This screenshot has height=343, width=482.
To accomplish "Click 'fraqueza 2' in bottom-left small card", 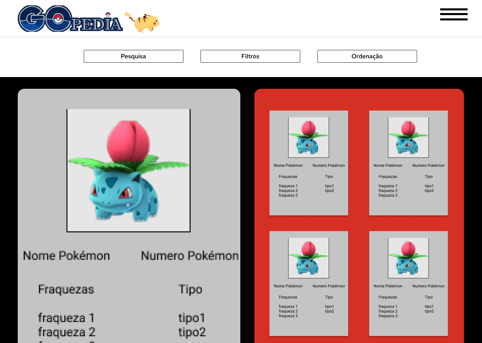I will pos(288,311).
